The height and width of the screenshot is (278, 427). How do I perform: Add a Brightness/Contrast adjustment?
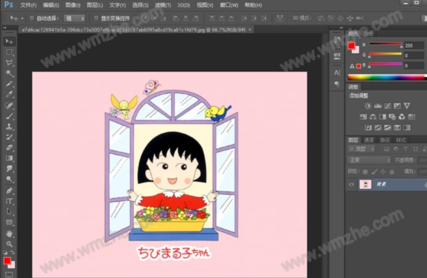368,106
